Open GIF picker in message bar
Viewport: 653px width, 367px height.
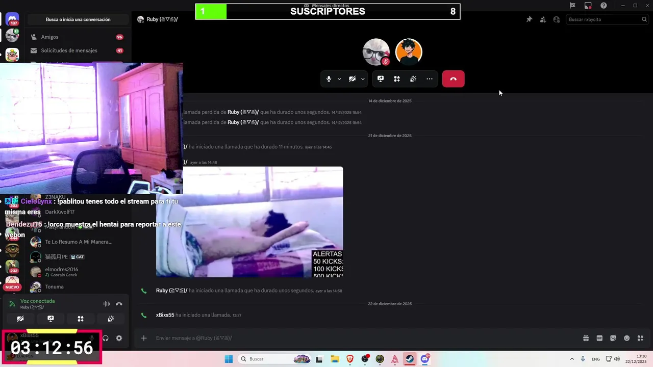pyautogui.click(x=599, y=338)
